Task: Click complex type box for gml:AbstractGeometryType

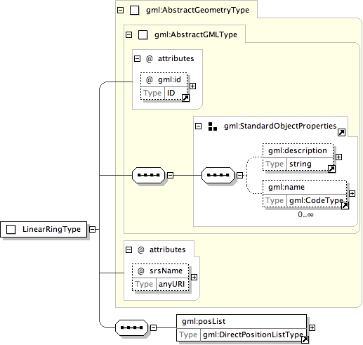Action: coord(135,11)
